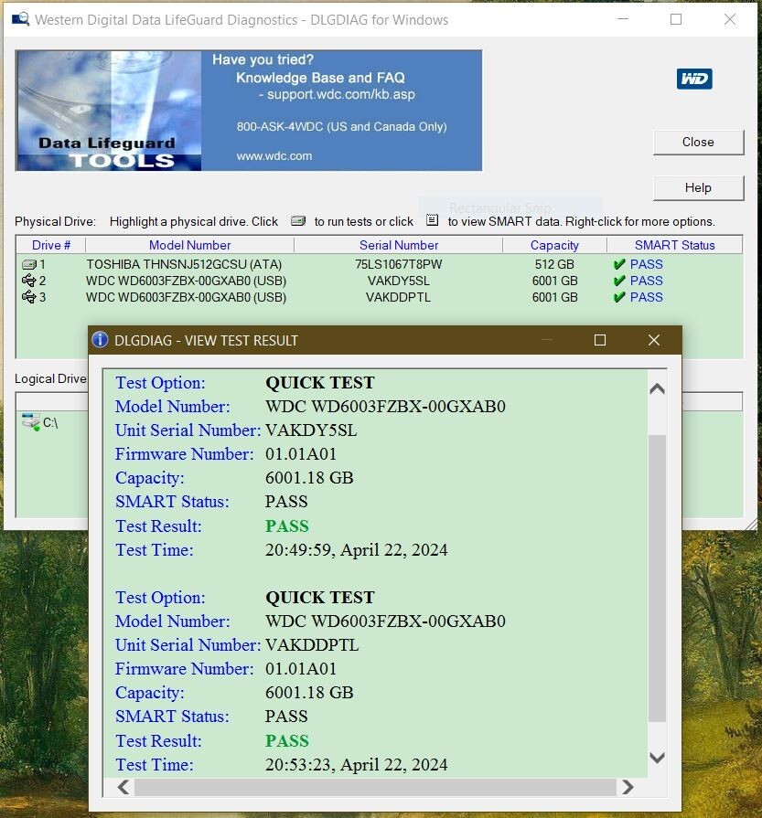Click the Capacity column header
The image size is (762, 818).
pos(554,245)
